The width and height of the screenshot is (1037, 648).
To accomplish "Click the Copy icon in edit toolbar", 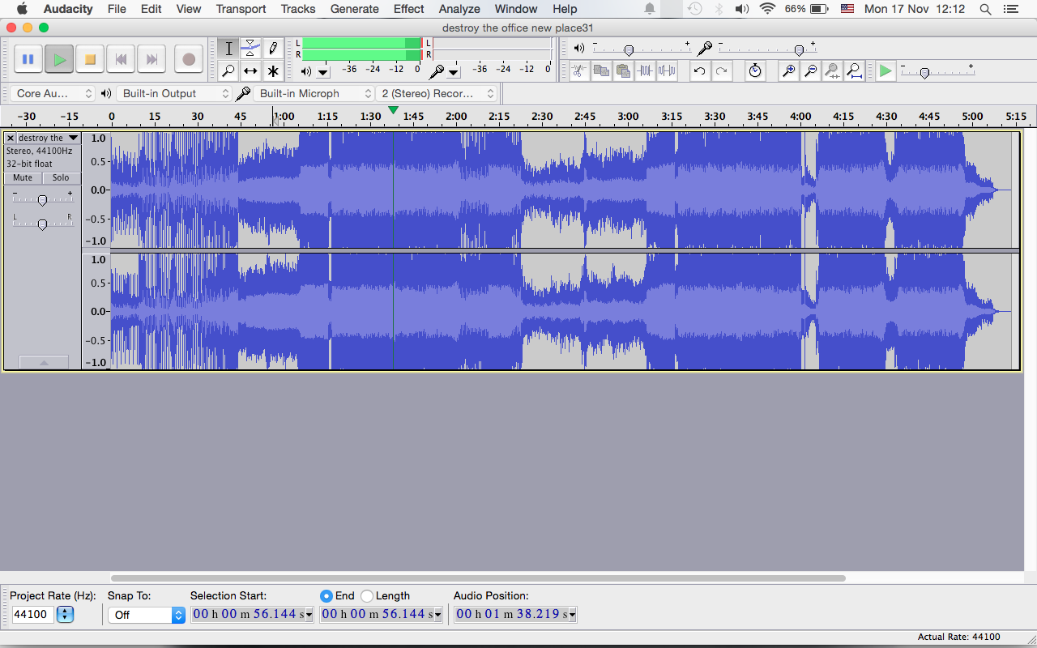I will point(601,70).
